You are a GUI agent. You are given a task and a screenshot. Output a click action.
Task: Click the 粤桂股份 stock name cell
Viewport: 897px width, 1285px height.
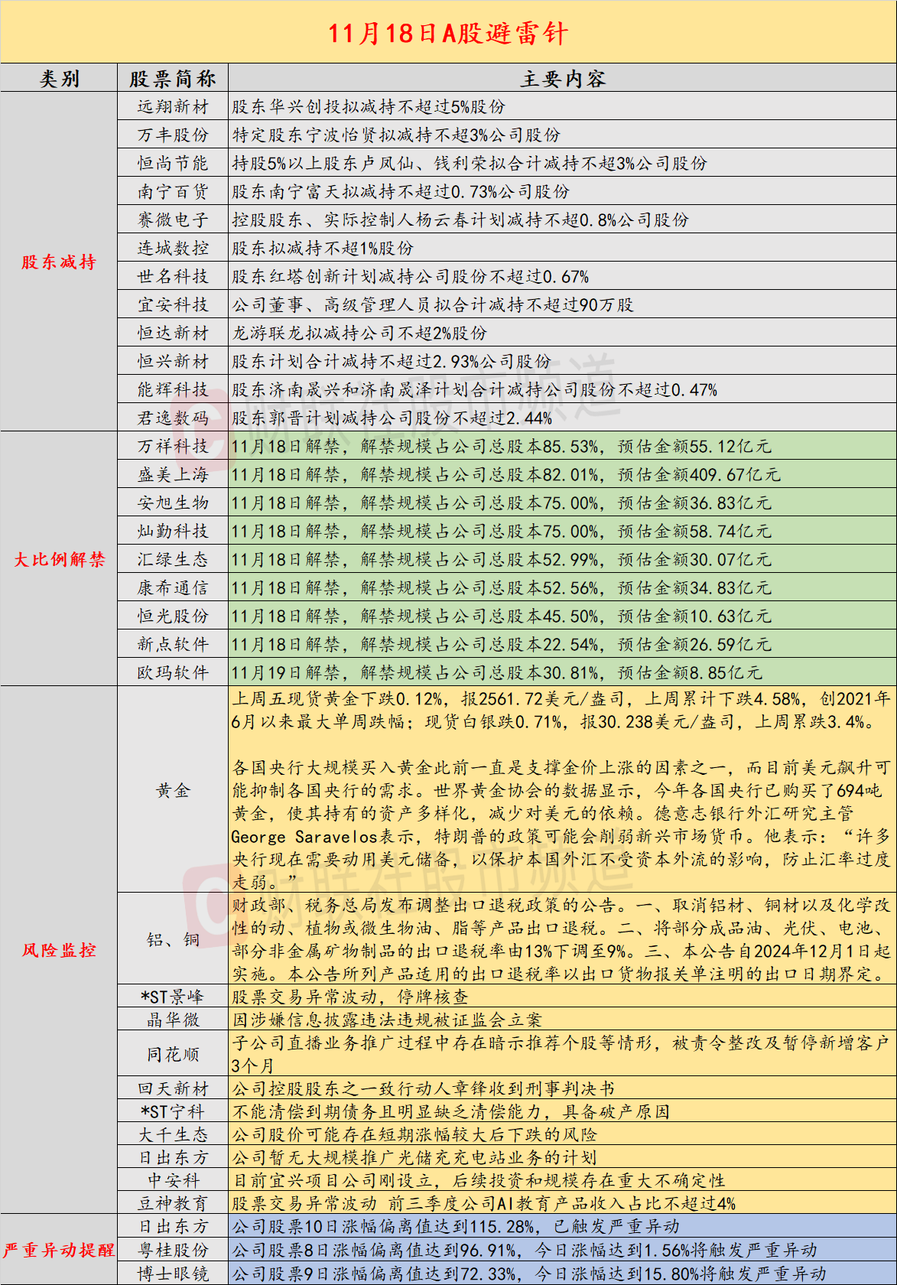pos(173,1250)
